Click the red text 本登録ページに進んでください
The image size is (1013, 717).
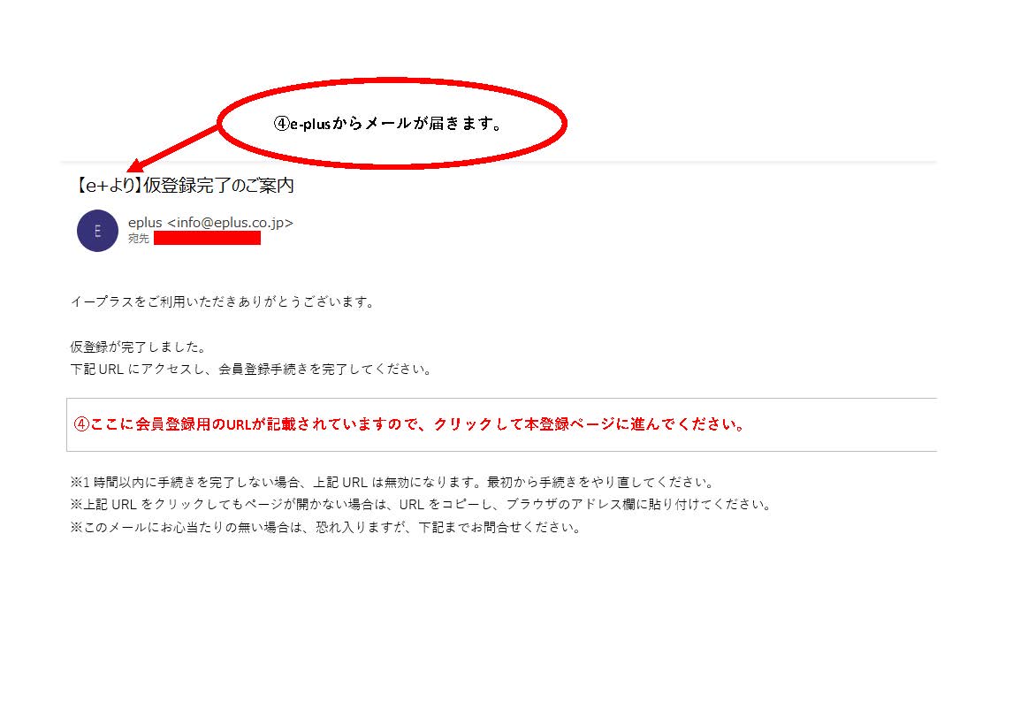pyautogui.click(x=635, y=424)
